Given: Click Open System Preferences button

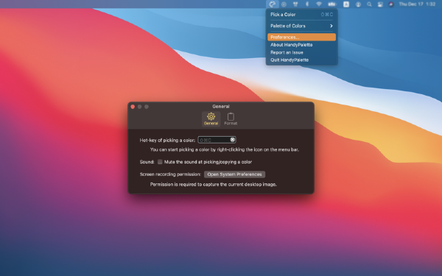Looking at the screenshot, I should 234,174.
